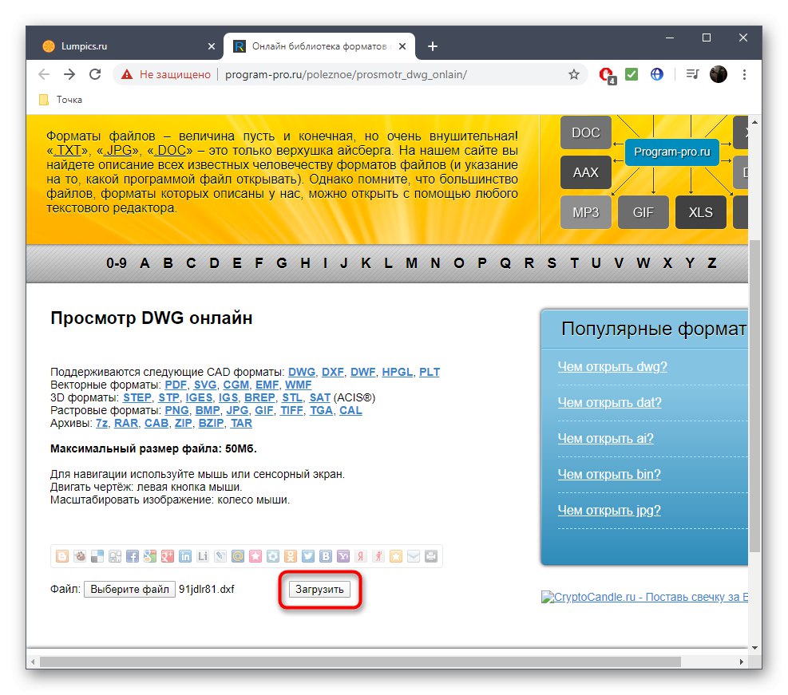Click the DOC format icon

click(585, 132)
